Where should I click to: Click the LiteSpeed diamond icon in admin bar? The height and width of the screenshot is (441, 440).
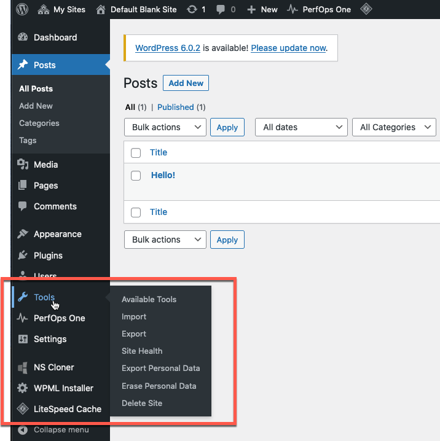[x=366, y=9]
